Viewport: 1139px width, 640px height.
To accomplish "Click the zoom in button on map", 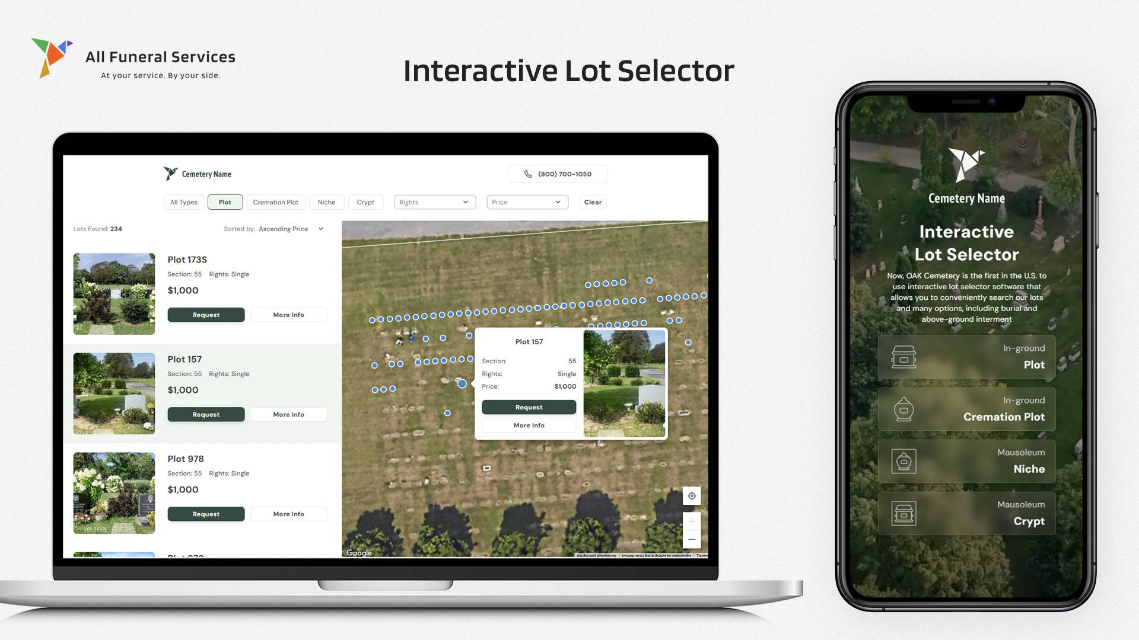I will pos(692,520).
